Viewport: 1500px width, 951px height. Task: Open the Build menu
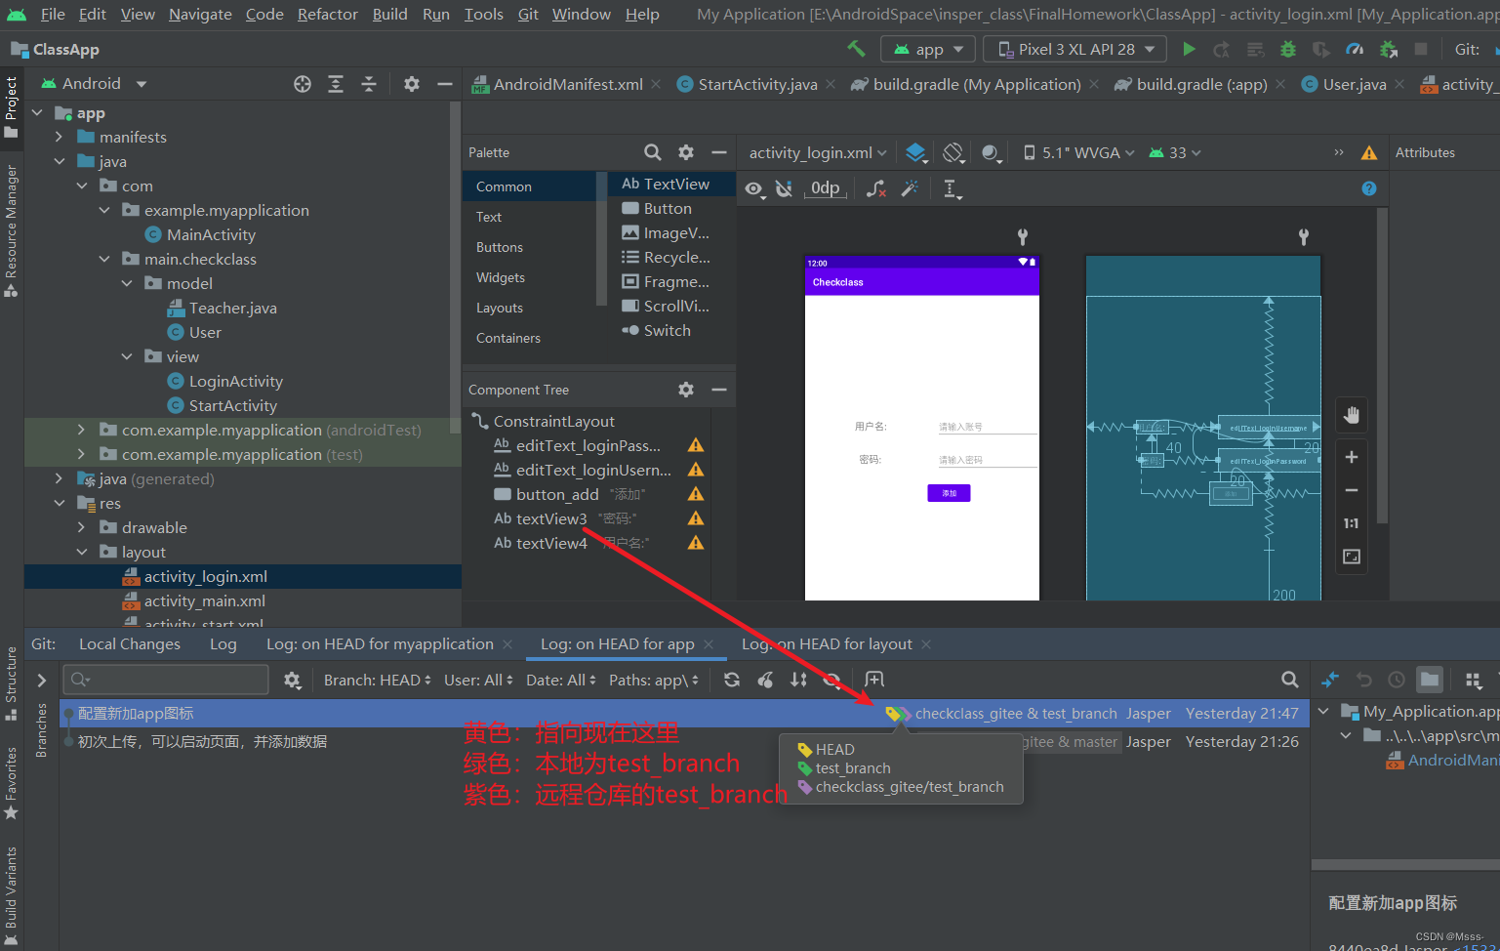pyautogui.click(x=390, y=14)
